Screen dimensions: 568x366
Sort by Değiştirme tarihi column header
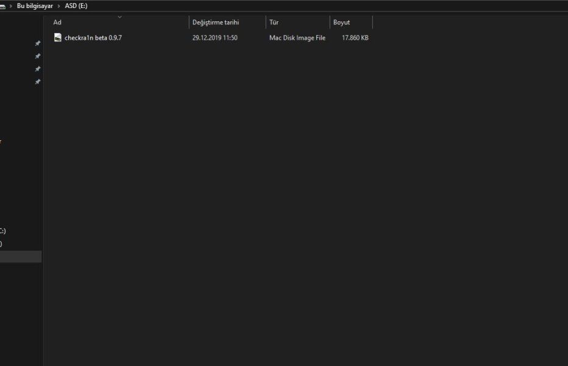[216, 23]
